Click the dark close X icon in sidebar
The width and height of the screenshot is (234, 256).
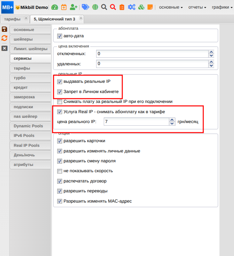tap(4, 48)
